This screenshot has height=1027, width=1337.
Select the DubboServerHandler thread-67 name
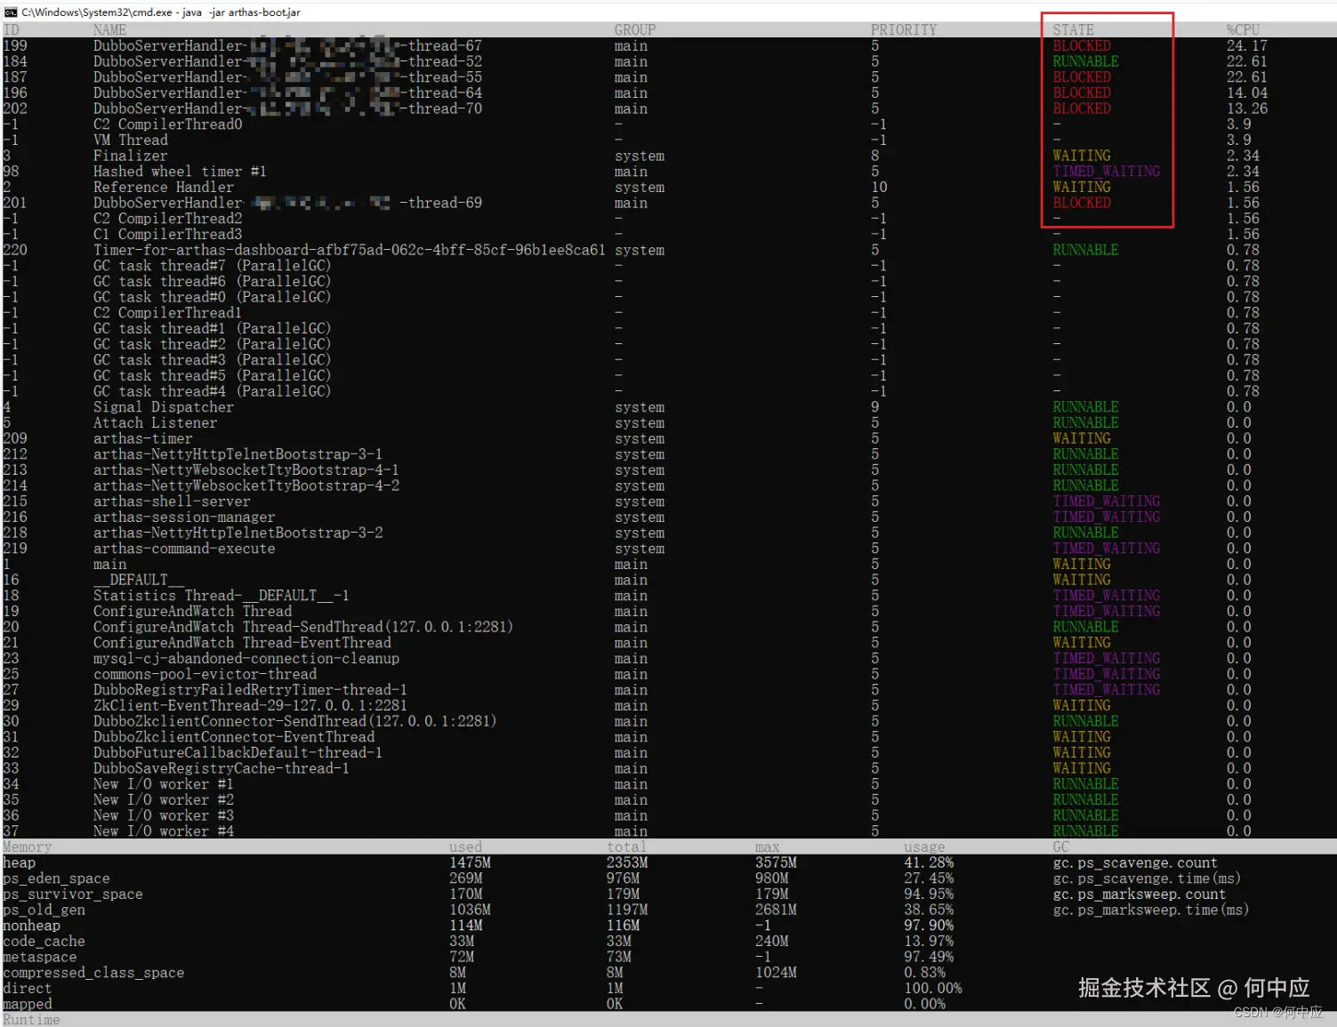(287, 45)
